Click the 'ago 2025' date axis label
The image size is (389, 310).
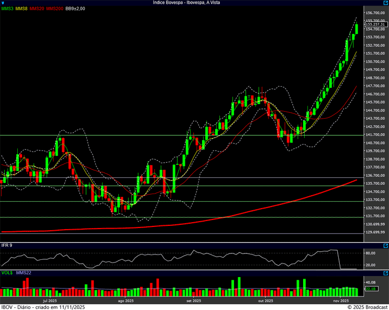click(125, 301)
